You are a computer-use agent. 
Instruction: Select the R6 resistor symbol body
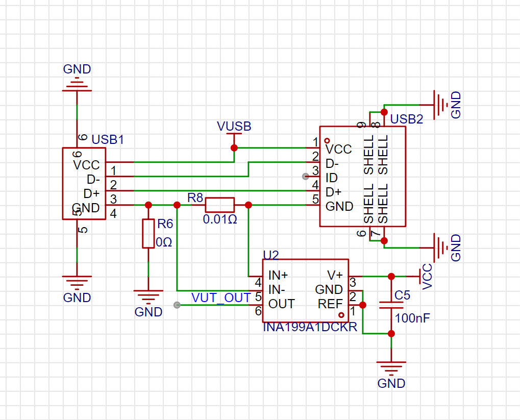click(x=148, y=234)
